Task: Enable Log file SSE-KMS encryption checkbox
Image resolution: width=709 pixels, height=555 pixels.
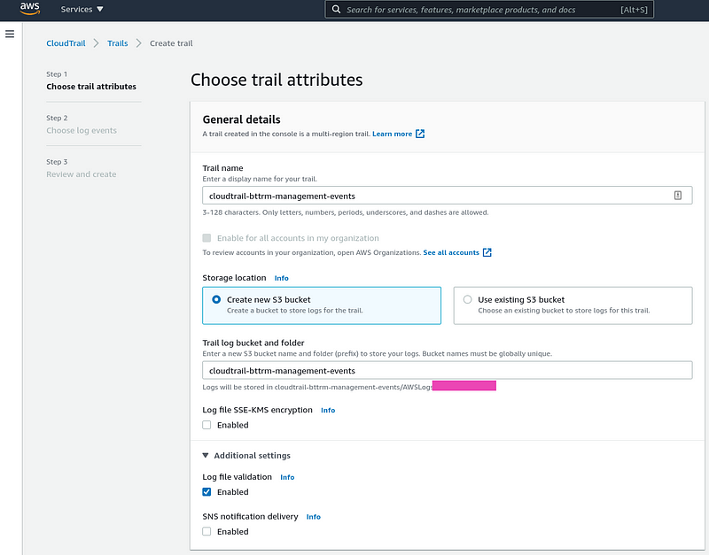Action: [x=206, y=425]
